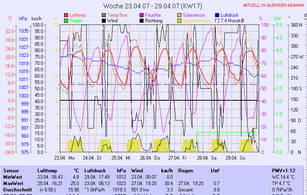This screenshot has width=307, height=195.
Task: Select the 23.04. Mo date marker
Action: (x=64, y=158)
